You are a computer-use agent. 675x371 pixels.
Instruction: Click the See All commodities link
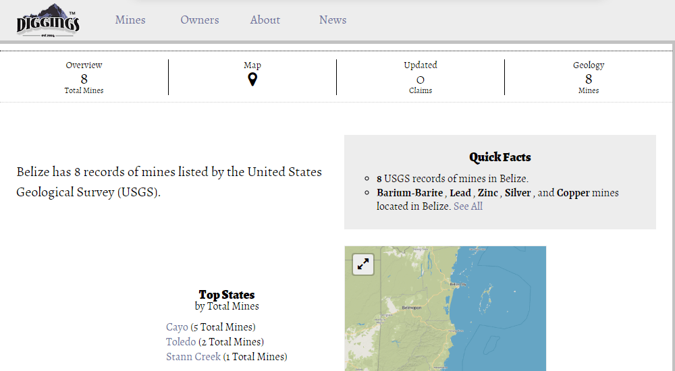(x=468, y=206)
